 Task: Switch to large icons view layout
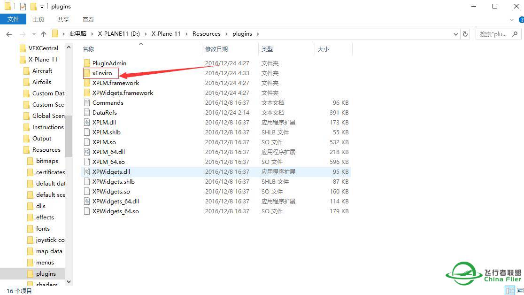(x=520, y=291)
